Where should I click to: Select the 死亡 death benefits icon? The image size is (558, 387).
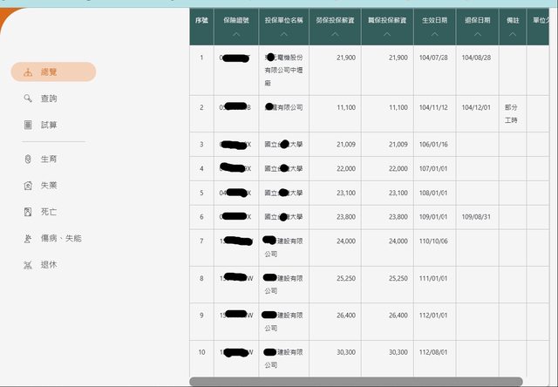coord(28,212)
